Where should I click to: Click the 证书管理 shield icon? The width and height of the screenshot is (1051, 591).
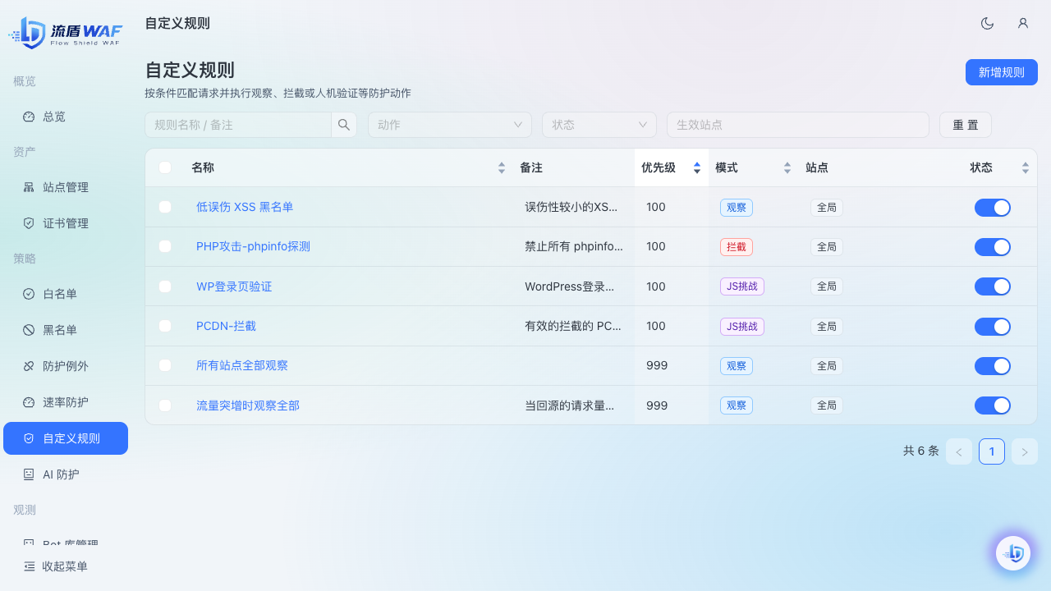point(29,223)
